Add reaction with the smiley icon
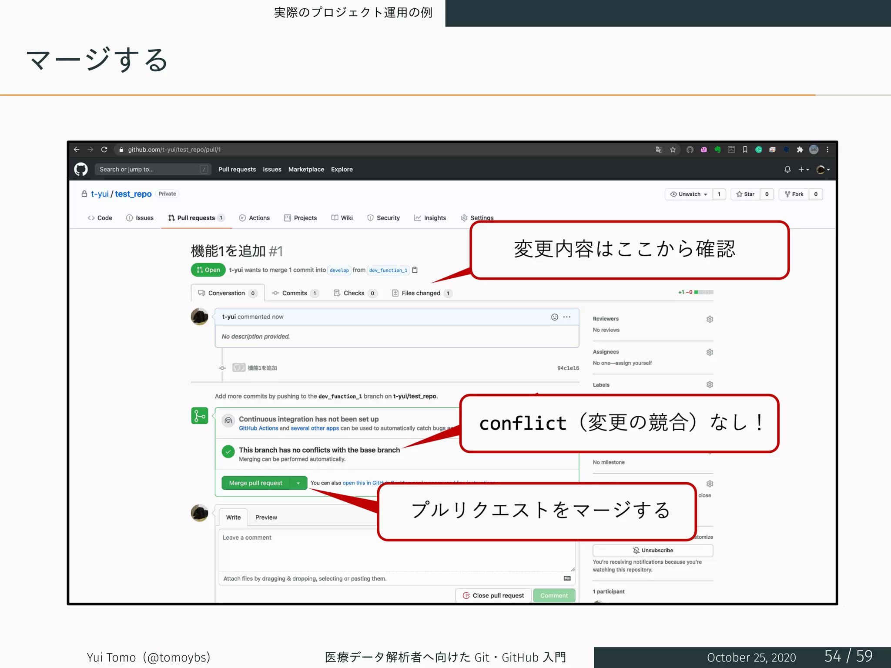Image resolution: width=891 pixels, height=668 pixels. click(555, 317)
